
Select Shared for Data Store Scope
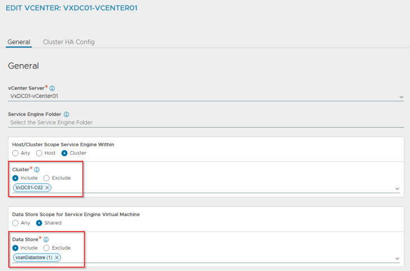39,223
